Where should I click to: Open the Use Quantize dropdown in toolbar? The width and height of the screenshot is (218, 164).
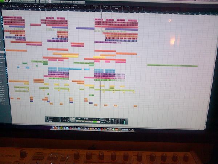click(66, 2)
